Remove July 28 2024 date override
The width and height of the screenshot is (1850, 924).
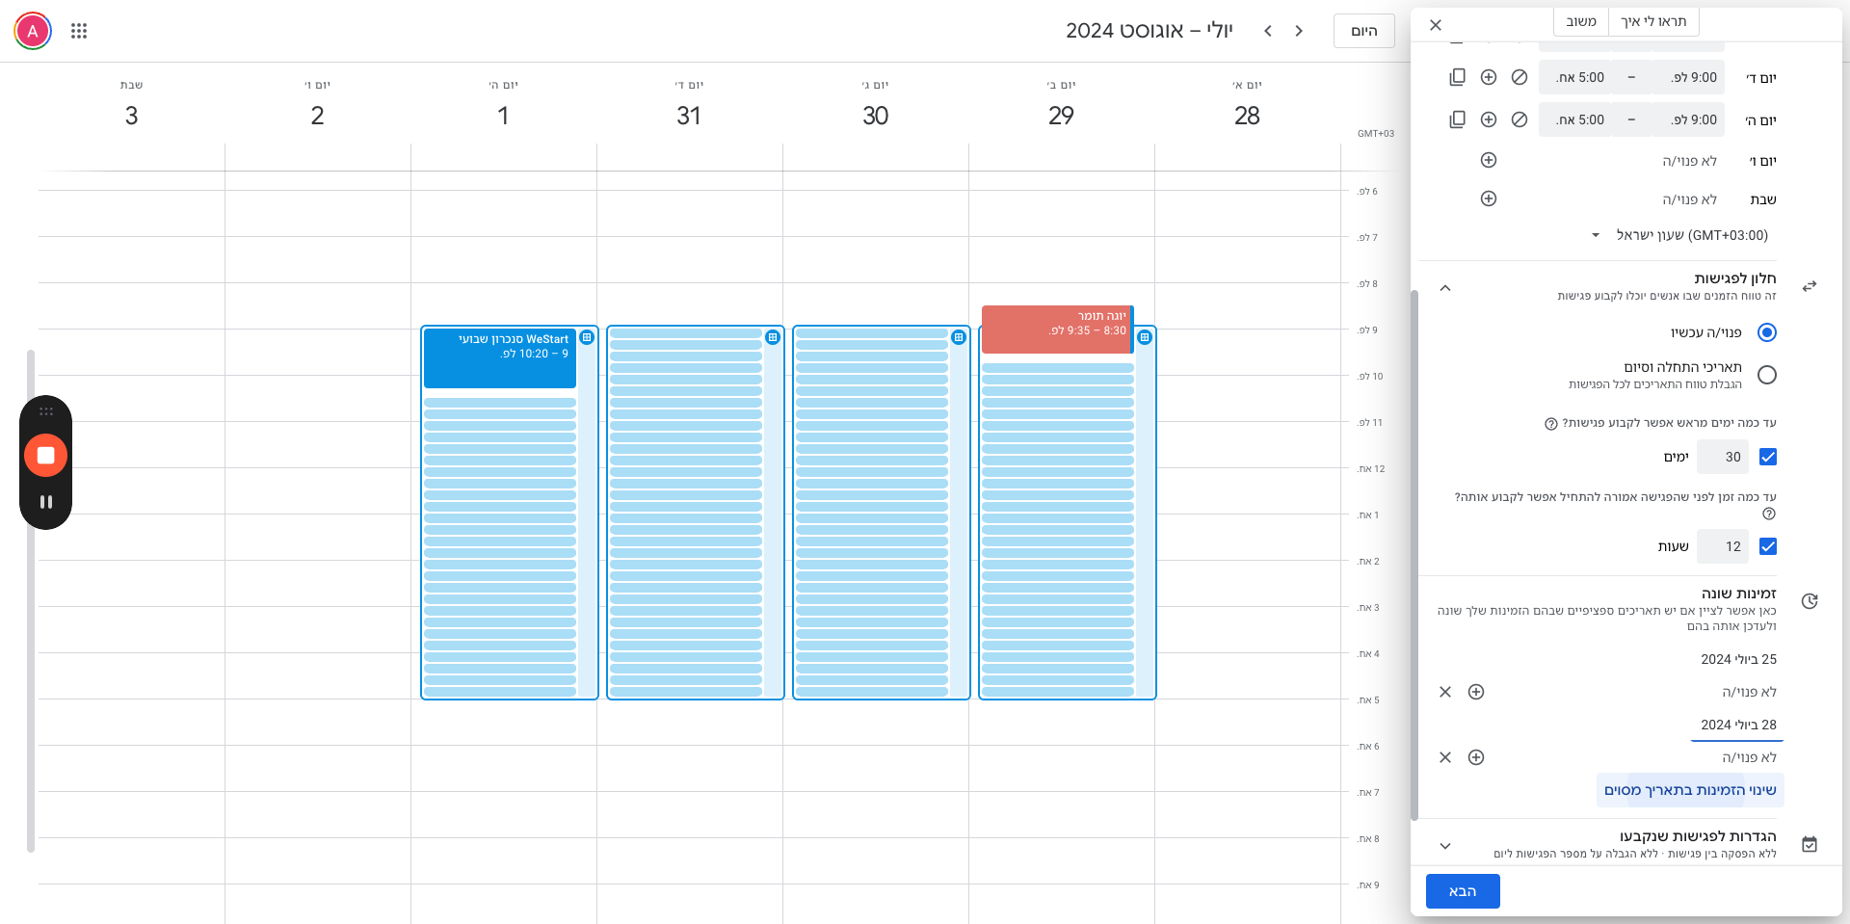pyautogui.click(x=1445, y=757)
